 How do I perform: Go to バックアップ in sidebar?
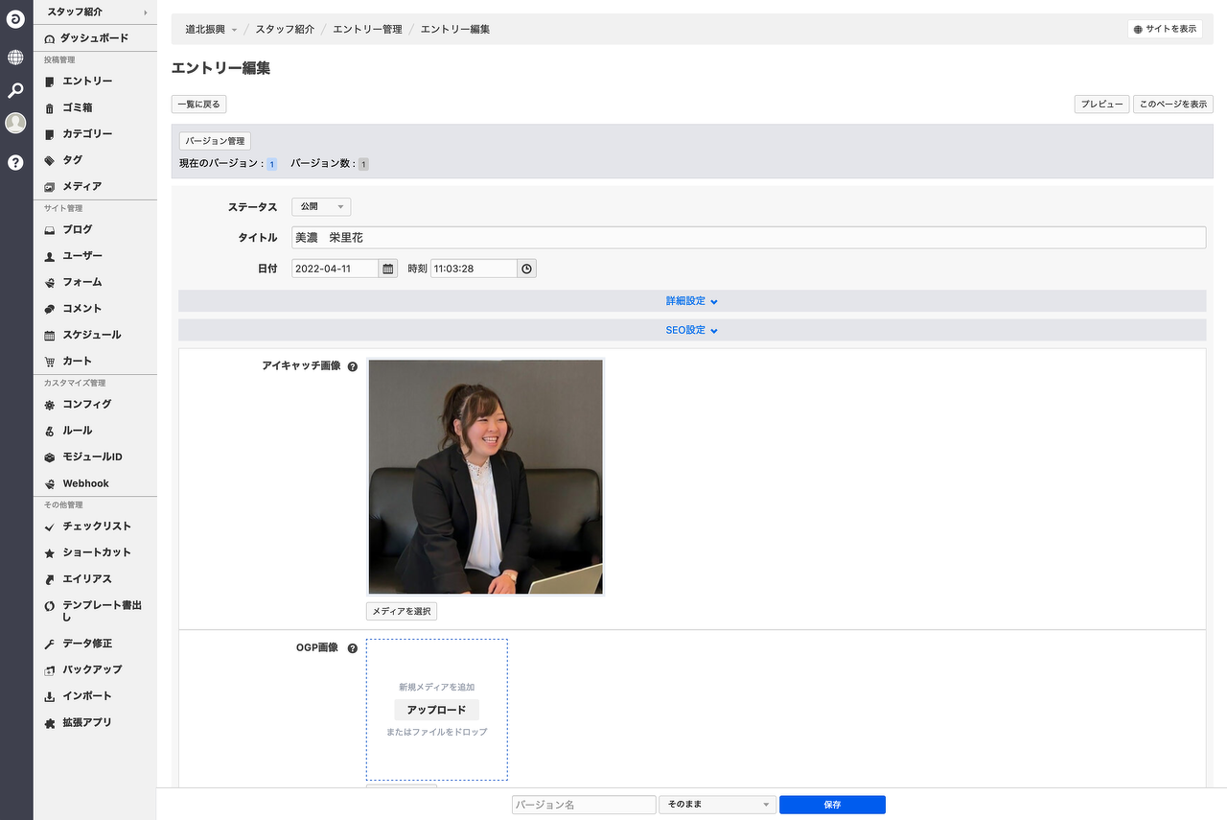point(92,669)
